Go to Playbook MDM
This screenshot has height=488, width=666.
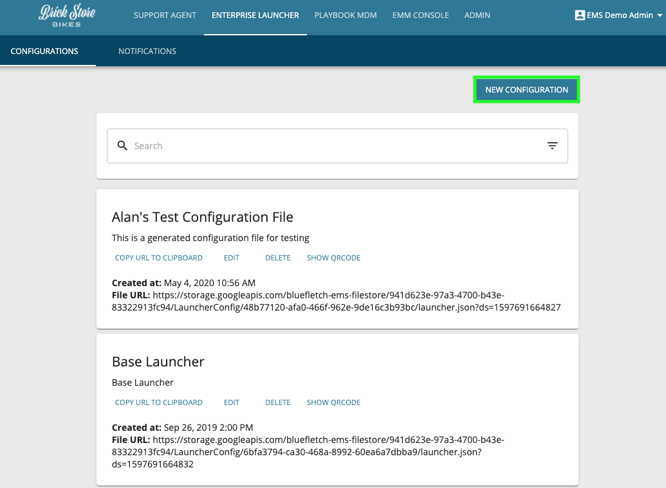pyautogui.click(x=346, y=15)
